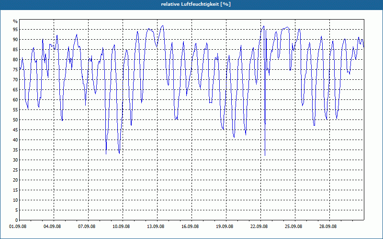Select the x-axis date label 25.09.08
The image size is (383, 239).
coord(293,227)
